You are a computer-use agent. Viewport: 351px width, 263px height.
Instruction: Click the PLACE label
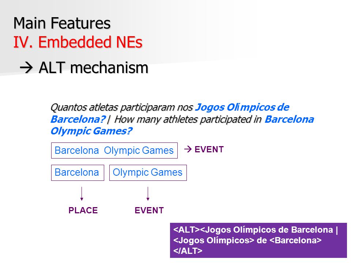(83, 210)
